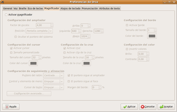
Task: Click the Aplicar button
Action: (129, 106)
